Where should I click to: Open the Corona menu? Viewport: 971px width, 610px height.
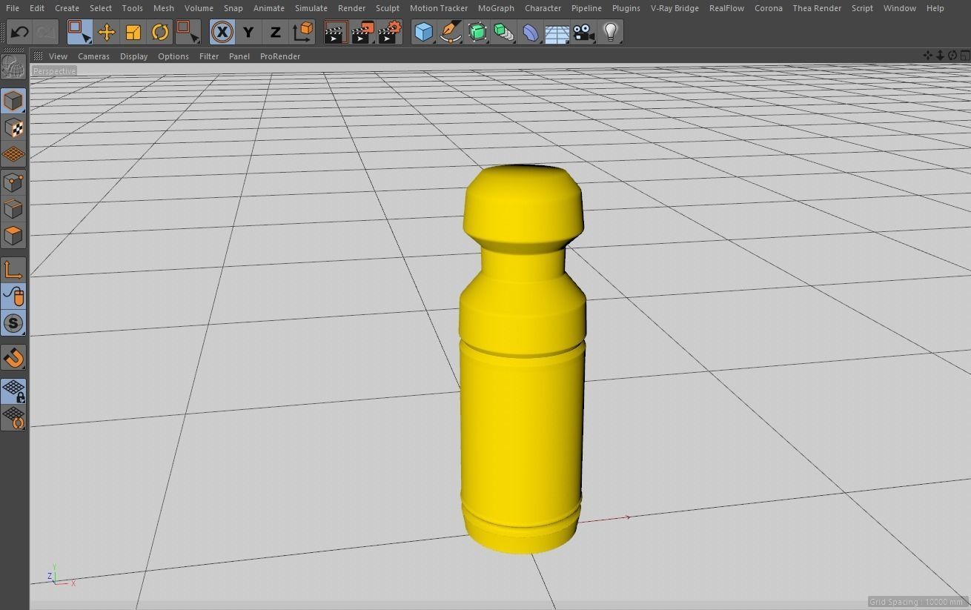pyautogui.click(x=769, y=8)
